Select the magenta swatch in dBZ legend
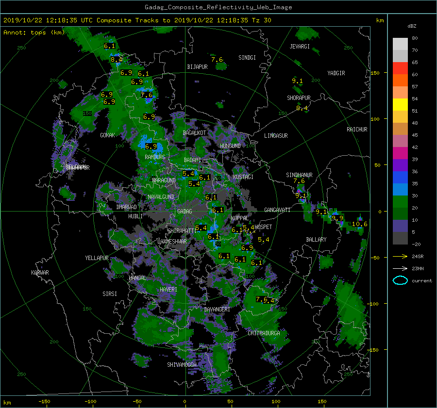Image resolution: width=437 pixels, height=408 pixels. [x=400, y=153]
